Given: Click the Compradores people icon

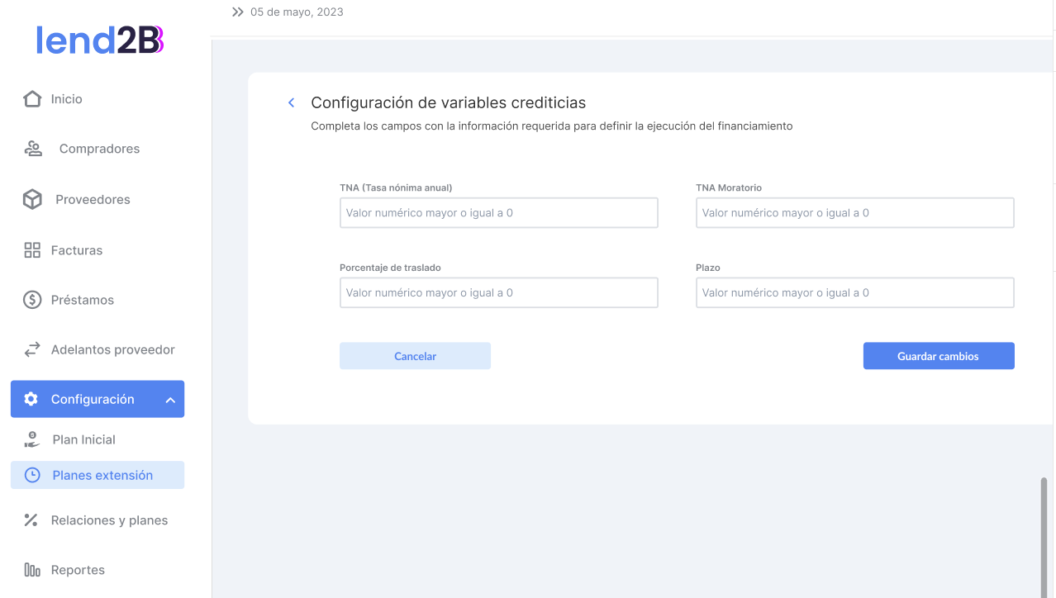Looking at the screenshot, I should pyautogui.click(x=33, y=149).
